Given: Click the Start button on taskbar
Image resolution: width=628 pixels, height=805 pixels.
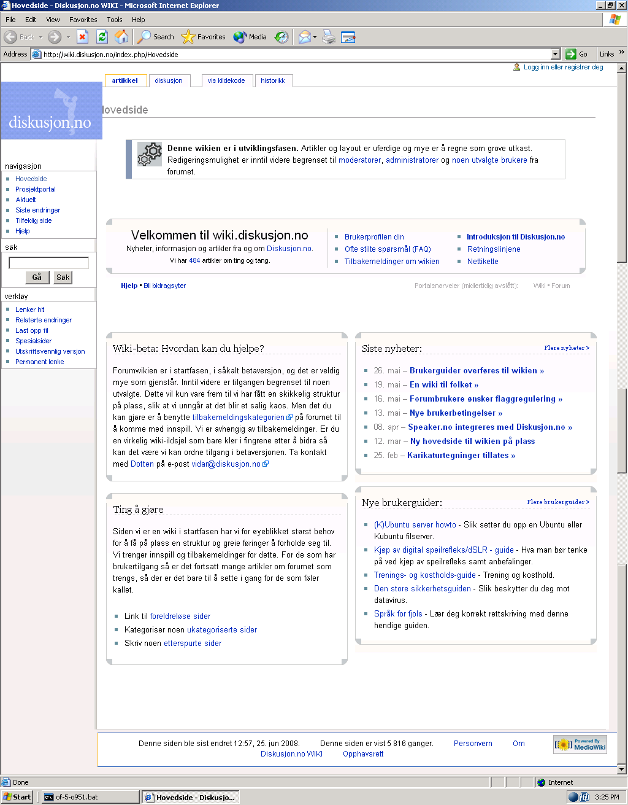Looking at the screenshot, I should tap(17, 797).
